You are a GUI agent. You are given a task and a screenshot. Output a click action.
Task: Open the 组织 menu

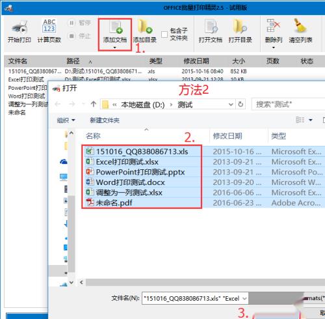click(66, 120)
